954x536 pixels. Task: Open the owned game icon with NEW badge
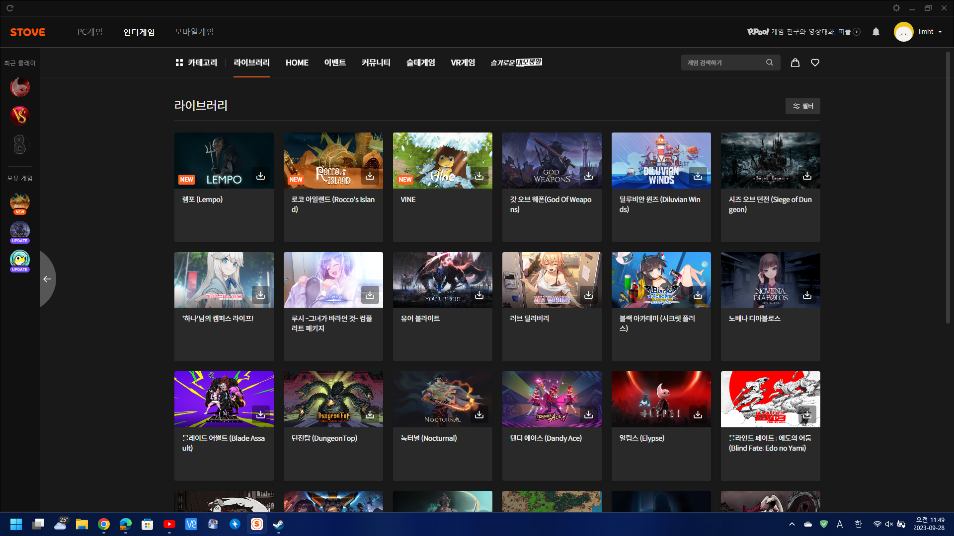click(20, 203)
